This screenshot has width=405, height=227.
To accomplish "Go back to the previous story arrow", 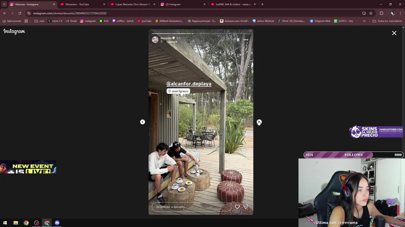I will click(142, 122).
